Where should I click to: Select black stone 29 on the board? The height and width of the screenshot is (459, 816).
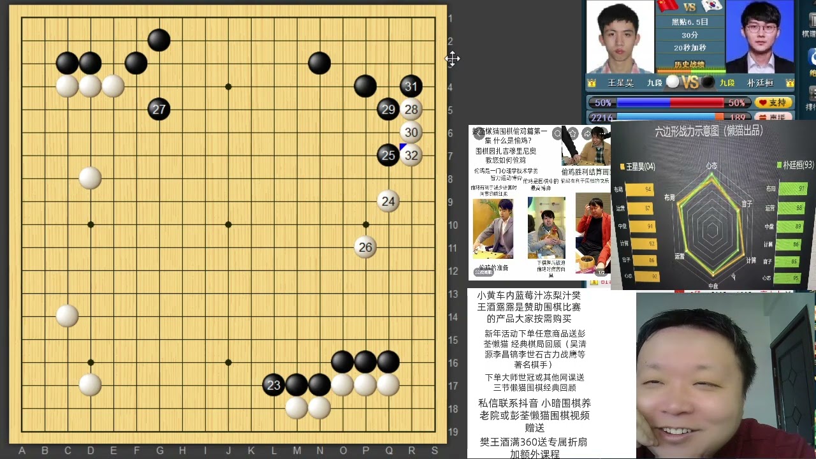[x=388, y=109]
